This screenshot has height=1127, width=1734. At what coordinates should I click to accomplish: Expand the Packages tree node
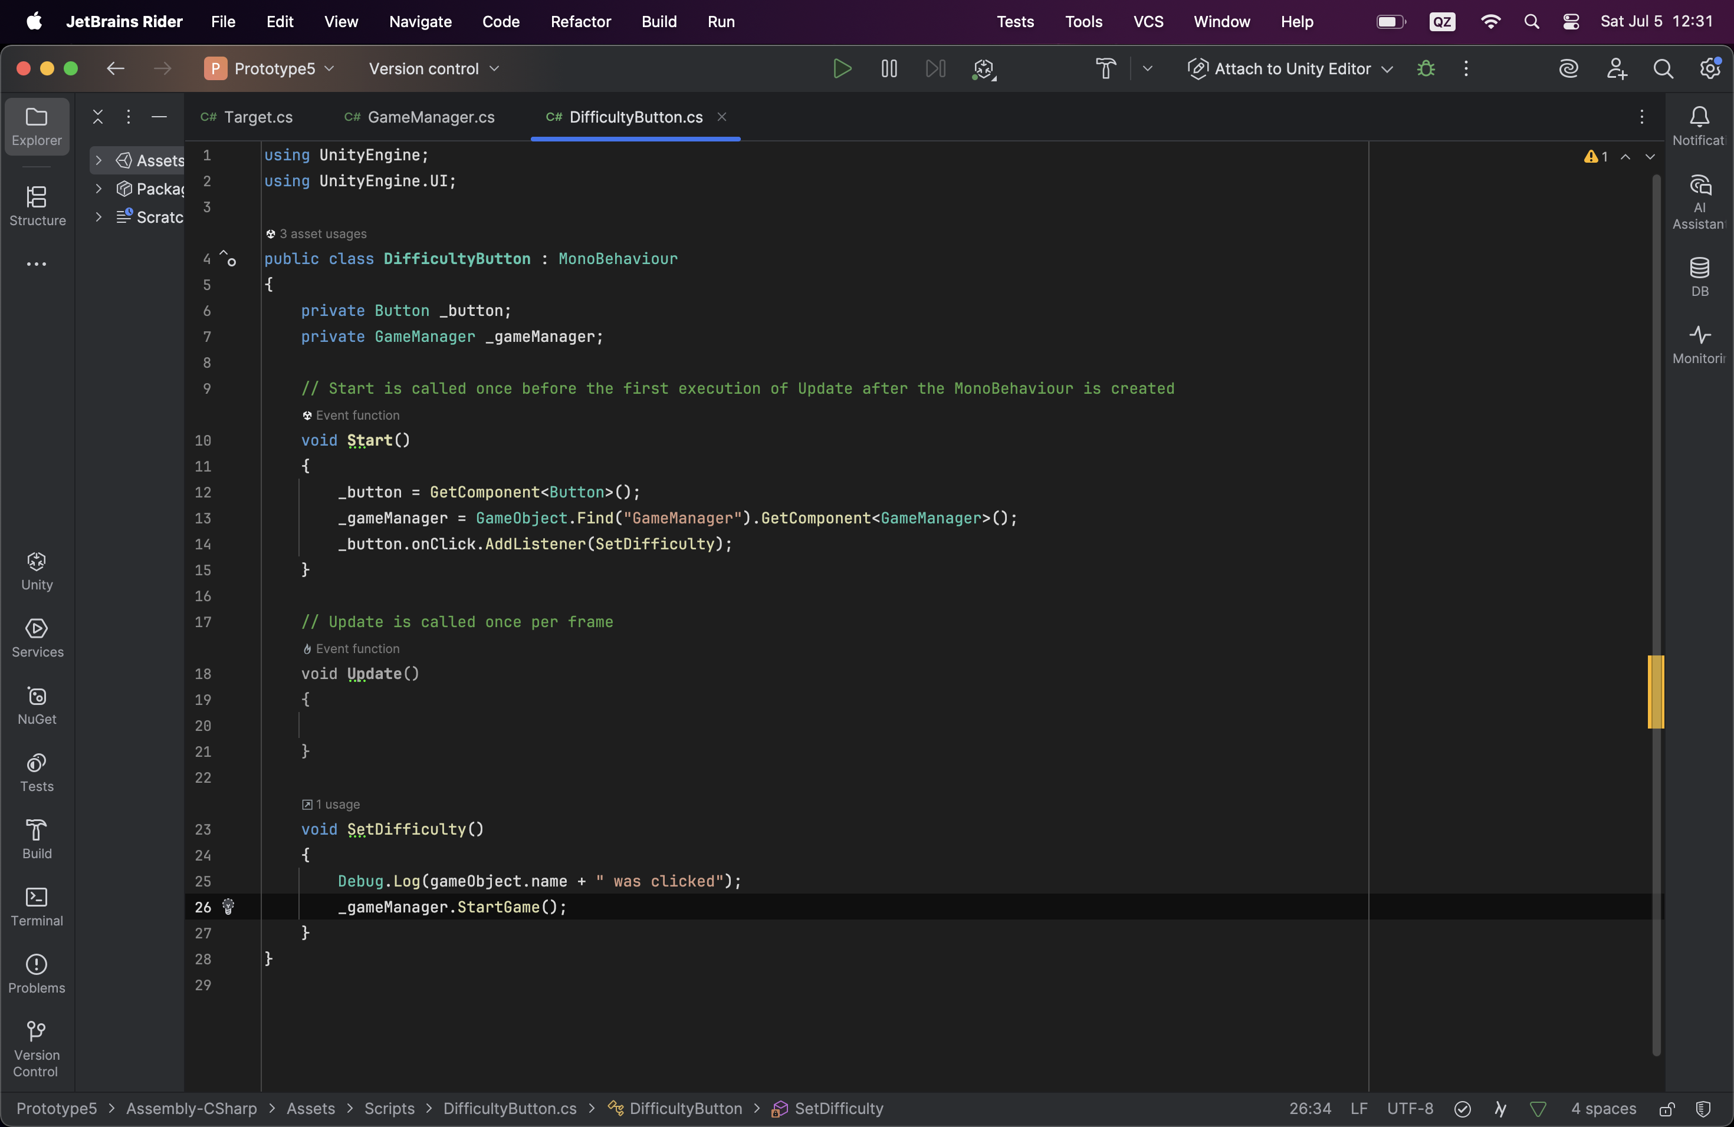pyautogui.click(x=98, y=189)
